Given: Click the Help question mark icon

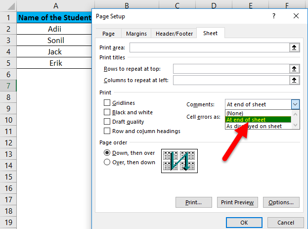Looking at the screenshot, I should 274,16.
